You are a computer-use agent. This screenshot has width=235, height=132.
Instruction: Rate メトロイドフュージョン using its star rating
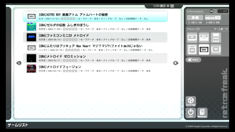coord(70,71)
